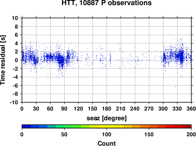Click the isolated outlier point near -6 seconds
Image resolution: width=196 pixels, height=146 pixels.
click(176, 87)
